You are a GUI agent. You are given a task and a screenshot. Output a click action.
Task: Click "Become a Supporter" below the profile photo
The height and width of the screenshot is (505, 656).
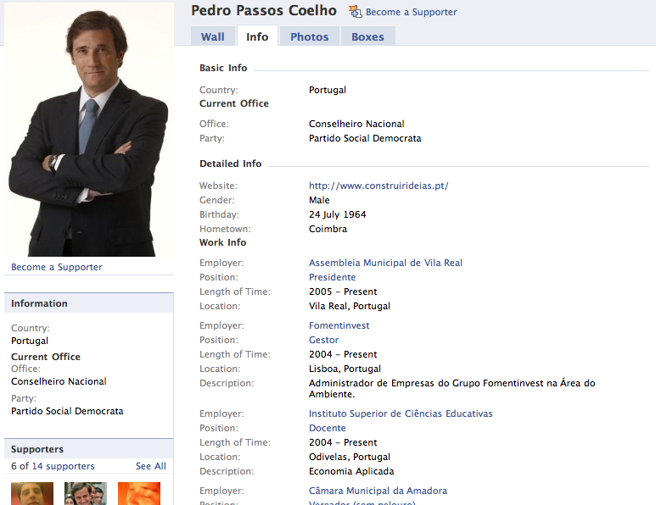click(x=57, y=268)
